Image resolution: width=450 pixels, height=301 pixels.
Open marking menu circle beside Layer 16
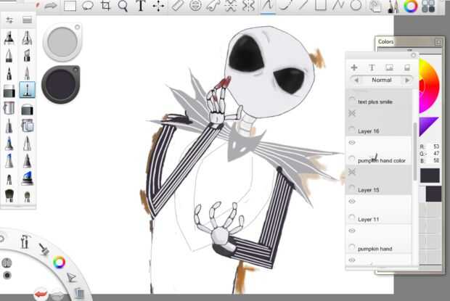pyautogui.click(x=351, y=130)
